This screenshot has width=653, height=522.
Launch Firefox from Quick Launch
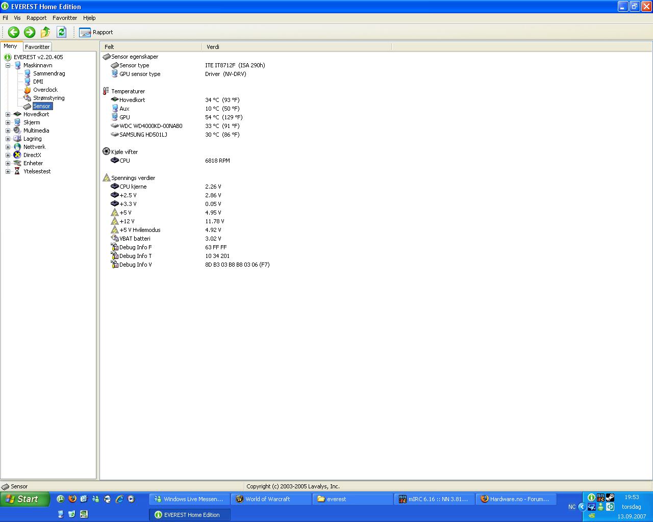click(72, 499)
